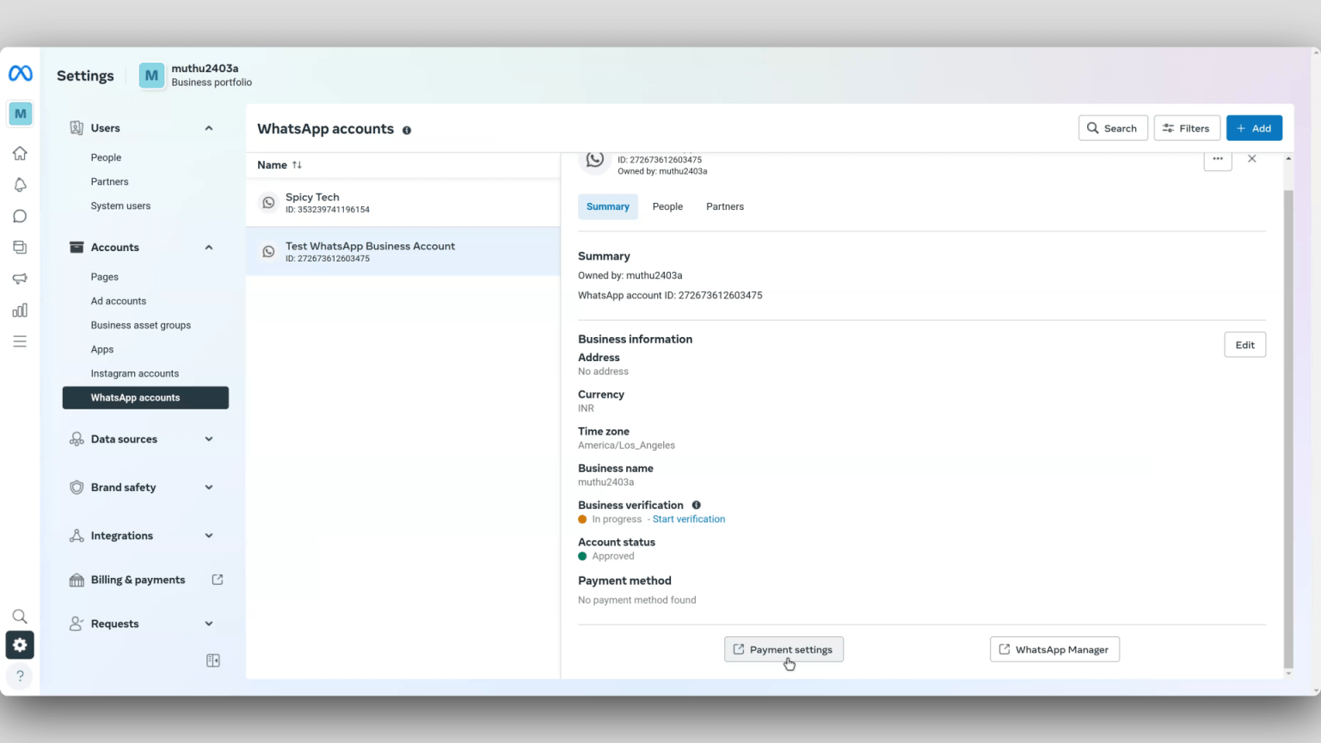The image size is (1321, 743).
Task: Collapse the Accounts section
Action: click(x=208, y=248)
